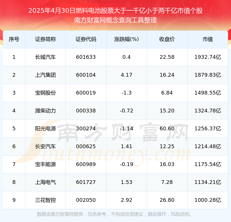
Task: Click closing price 16.24
Action: tap(167, 75)
